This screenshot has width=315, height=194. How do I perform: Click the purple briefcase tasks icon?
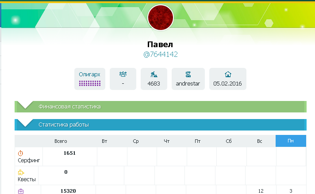21,191
